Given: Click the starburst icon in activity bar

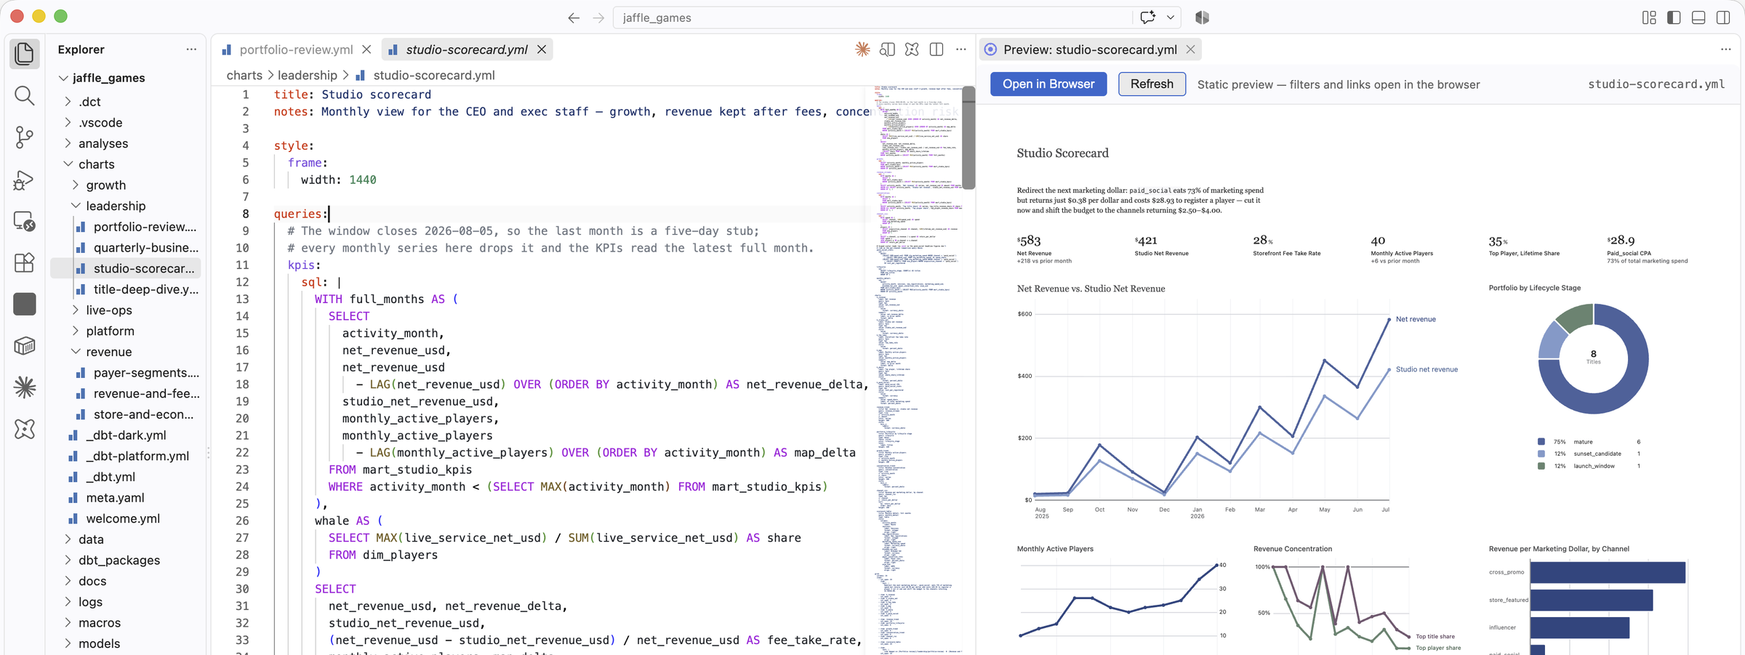Looking at the screenshot, I should coord(25,387).
